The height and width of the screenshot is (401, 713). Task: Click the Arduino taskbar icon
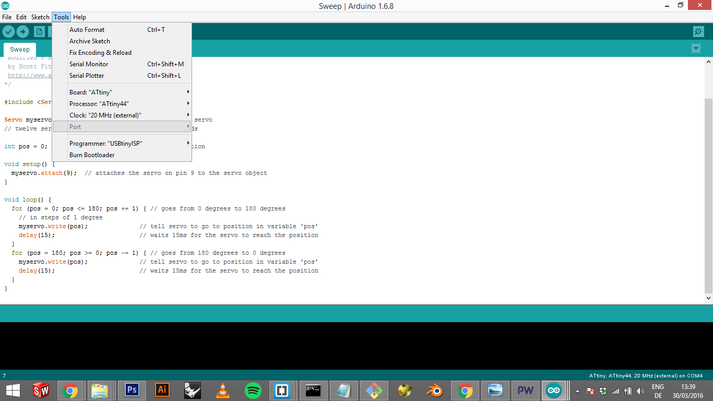click(x=554, y=390)
